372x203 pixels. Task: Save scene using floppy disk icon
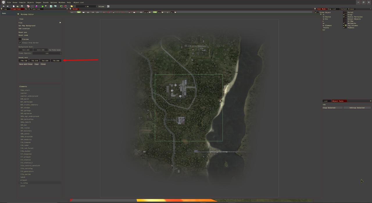22,6
